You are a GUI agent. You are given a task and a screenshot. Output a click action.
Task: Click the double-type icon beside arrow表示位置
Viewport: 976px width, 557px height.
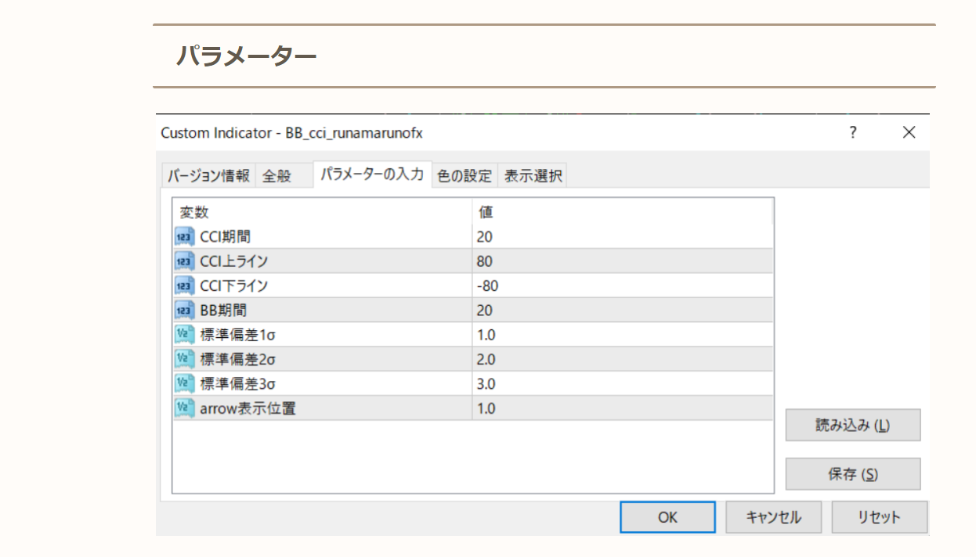coord(184,408)
